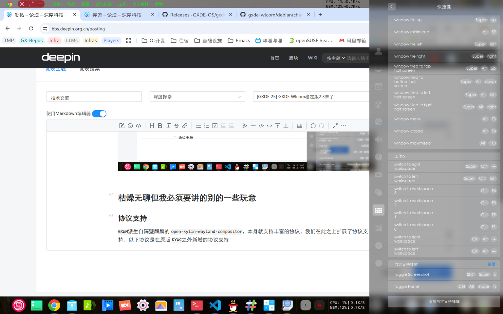
Task: Insert a horizontal rule line
Action: point(253,126)
